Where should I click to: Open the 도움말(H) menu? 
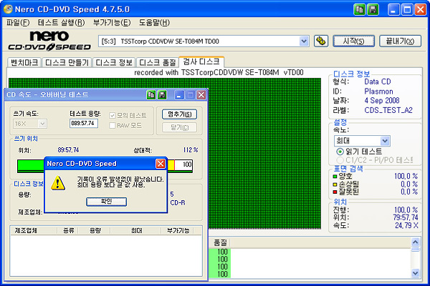154,22
